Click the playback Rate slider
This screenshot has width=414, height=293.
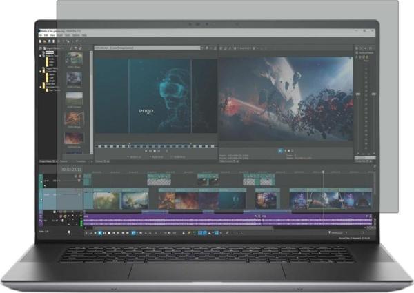[x=68, y=232]
